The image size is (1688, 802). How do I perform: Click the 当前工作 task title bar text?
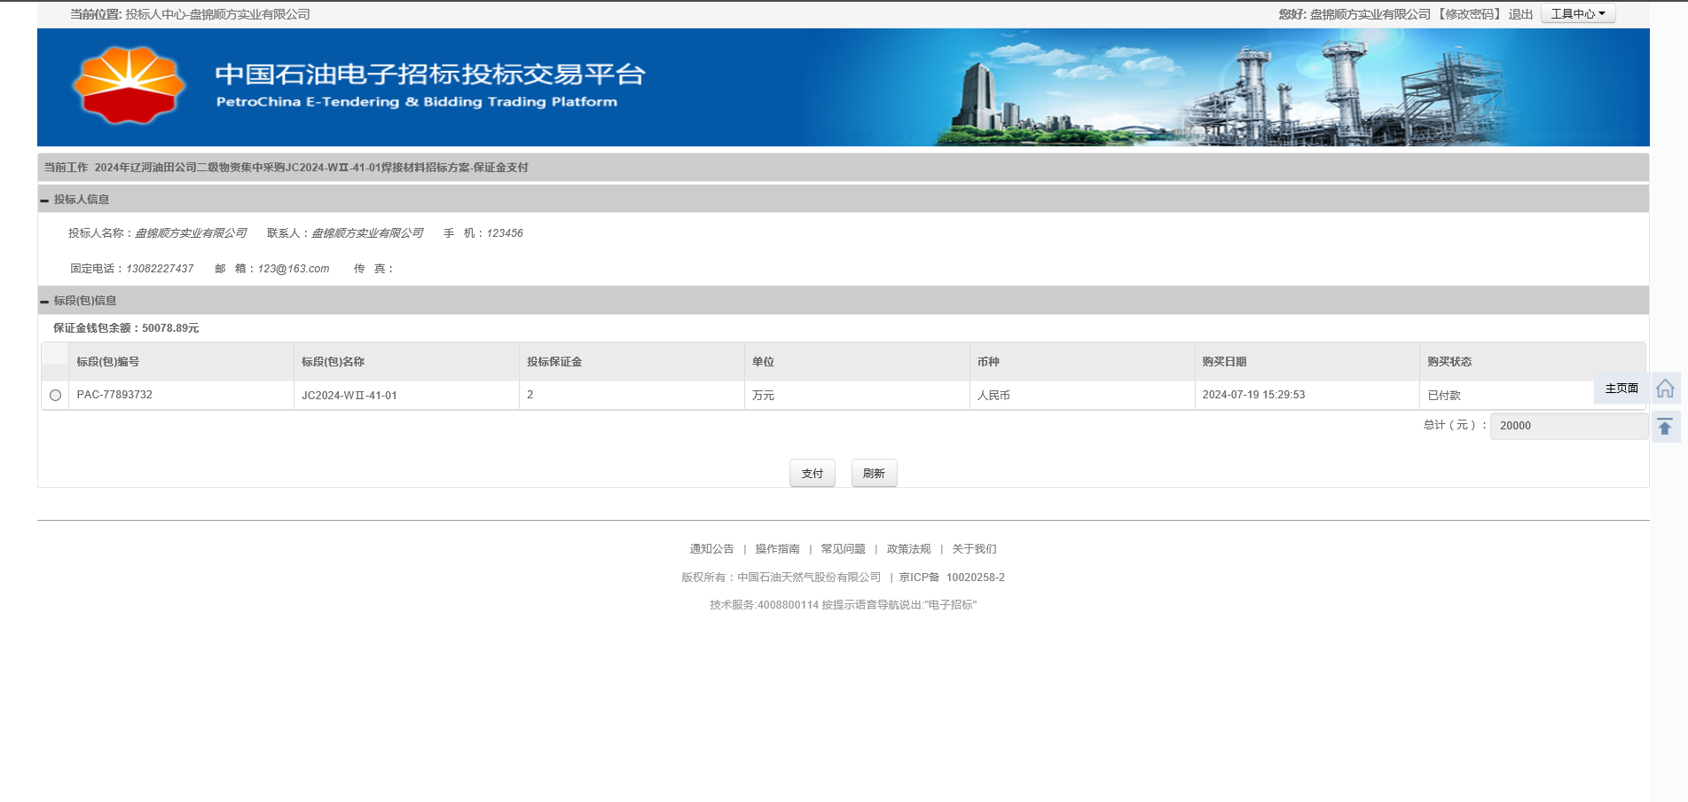point(287,168)
